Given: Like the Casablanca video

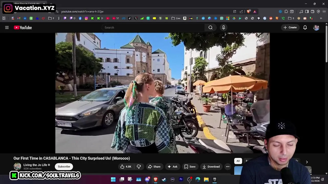Looking at the screenshot, I should (126, 167).
